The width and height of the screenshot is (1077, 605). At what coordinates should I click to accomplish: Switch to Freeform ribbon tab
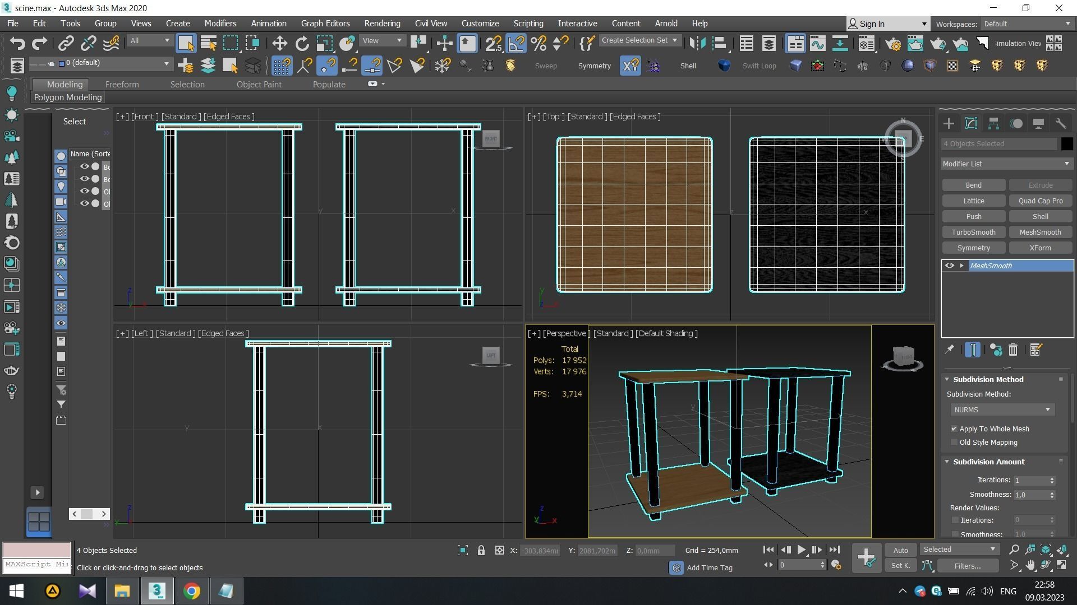[122, 85]
